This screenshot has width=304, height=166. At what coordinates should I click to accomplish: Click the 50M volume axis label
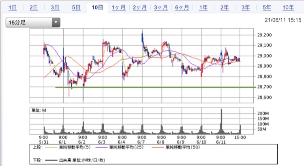261,129
